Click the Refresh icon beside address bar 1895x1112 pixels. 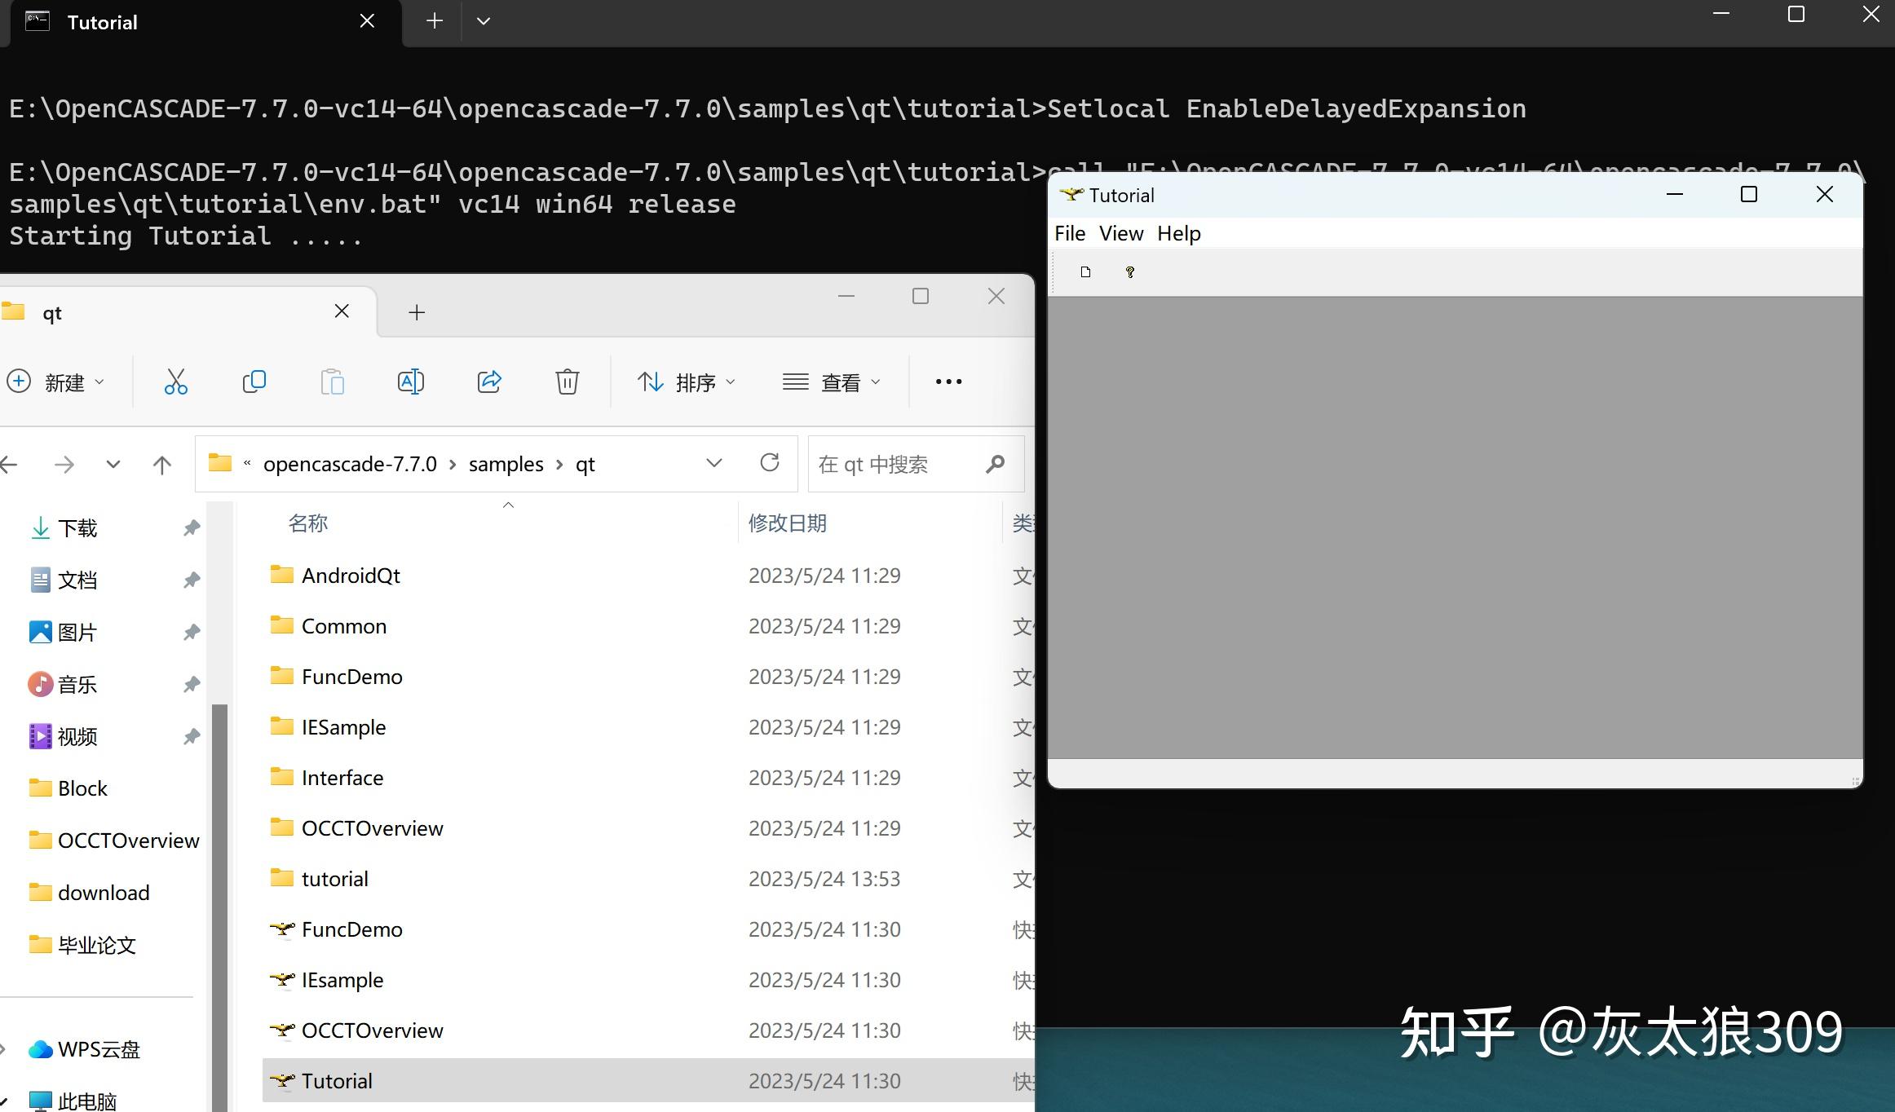(769, 463)
